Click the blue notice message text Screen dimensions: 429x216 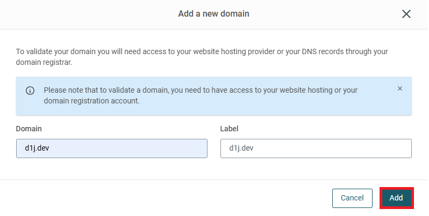(x=201, y=95)
